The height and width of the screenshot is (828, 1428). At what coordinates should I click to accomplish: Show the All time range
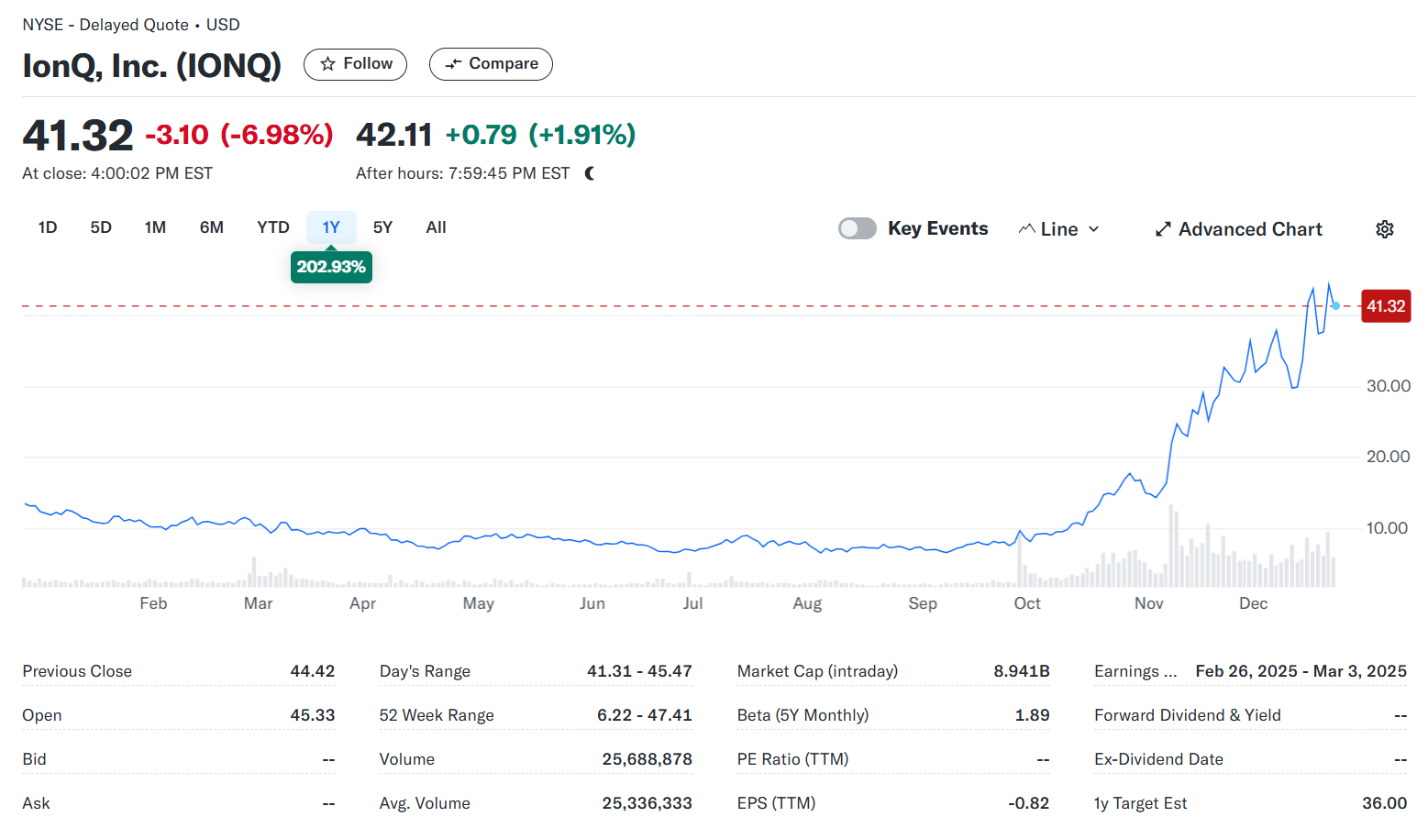point(436,227)
